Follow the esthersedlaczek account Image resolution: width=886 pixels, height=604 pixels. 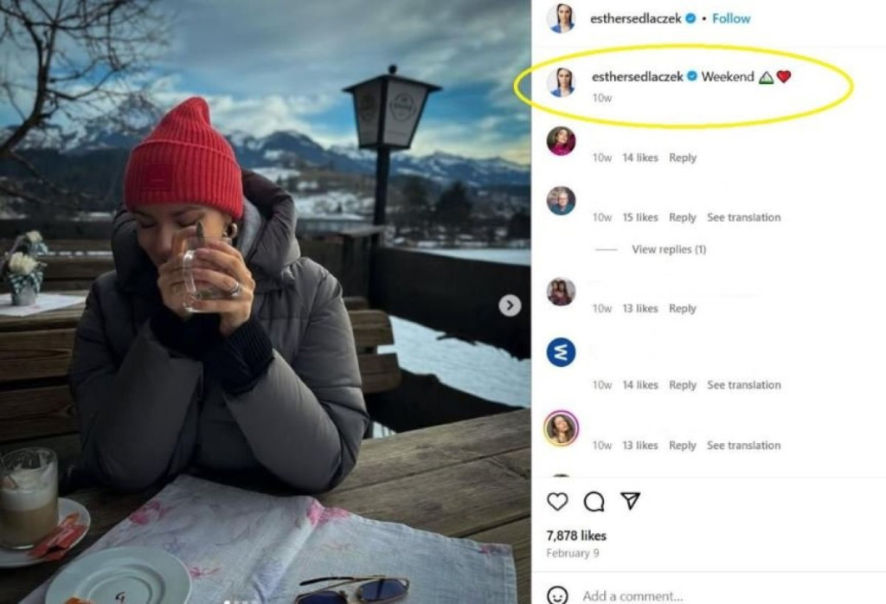coord(731,18)
